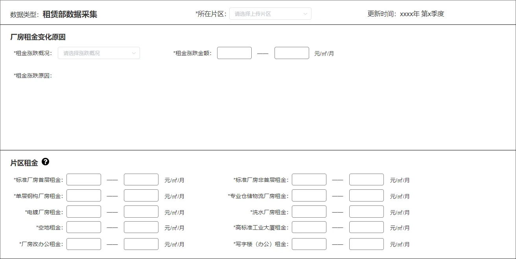Image resolution: width=516 pixels, height=259 pixels.
Task: Focus the minimum 电镀厂房租金 input
Action: 84,212
